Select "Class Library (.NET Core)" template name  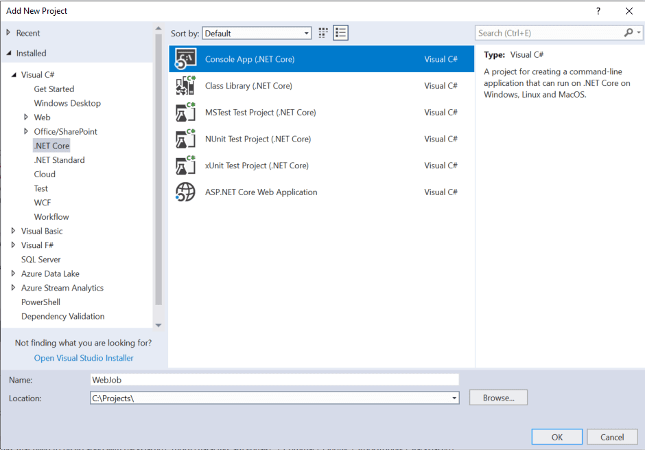pos(248,86)
